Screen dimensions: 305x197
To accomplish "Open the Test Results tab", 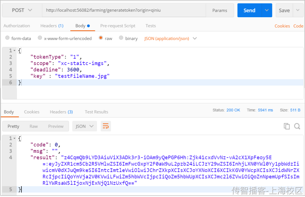I will tap(96, 112).
